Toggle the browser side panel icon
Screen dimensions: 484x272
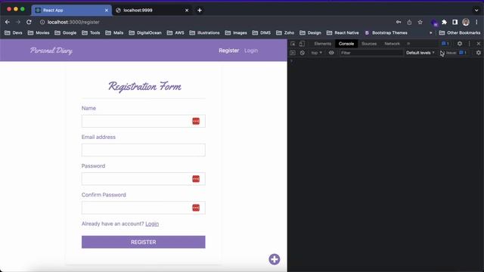455,22
